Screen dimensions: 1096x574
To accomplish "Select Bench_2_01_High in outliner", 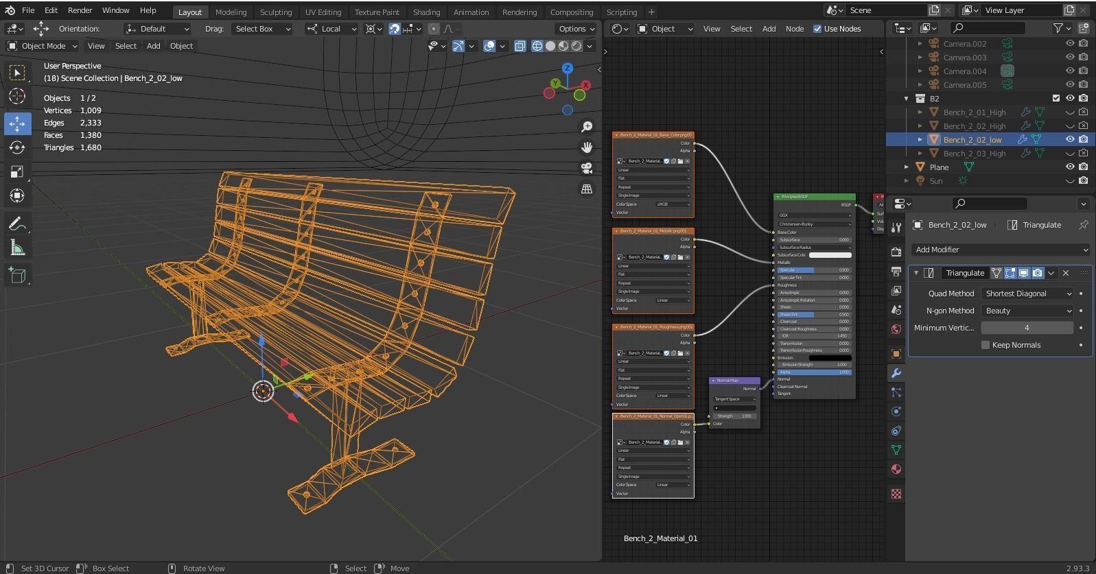I will click(x=974, y=112).
